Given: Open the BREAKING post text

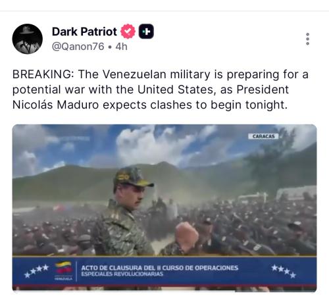Looking at the screenshot, I should tap(161, 89).
